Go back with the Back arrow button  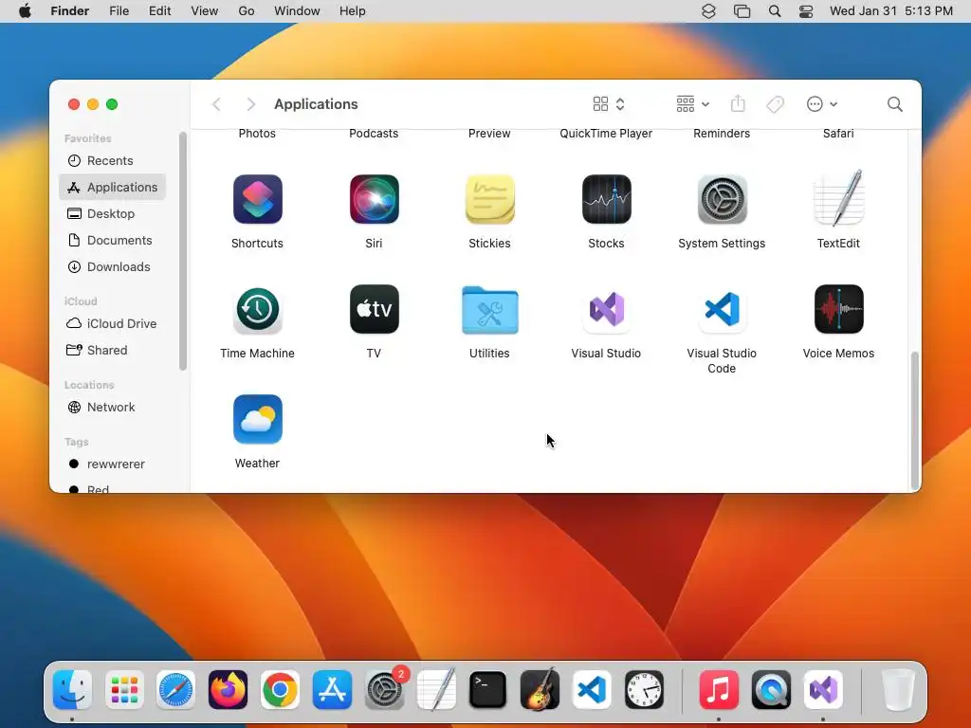216,104
